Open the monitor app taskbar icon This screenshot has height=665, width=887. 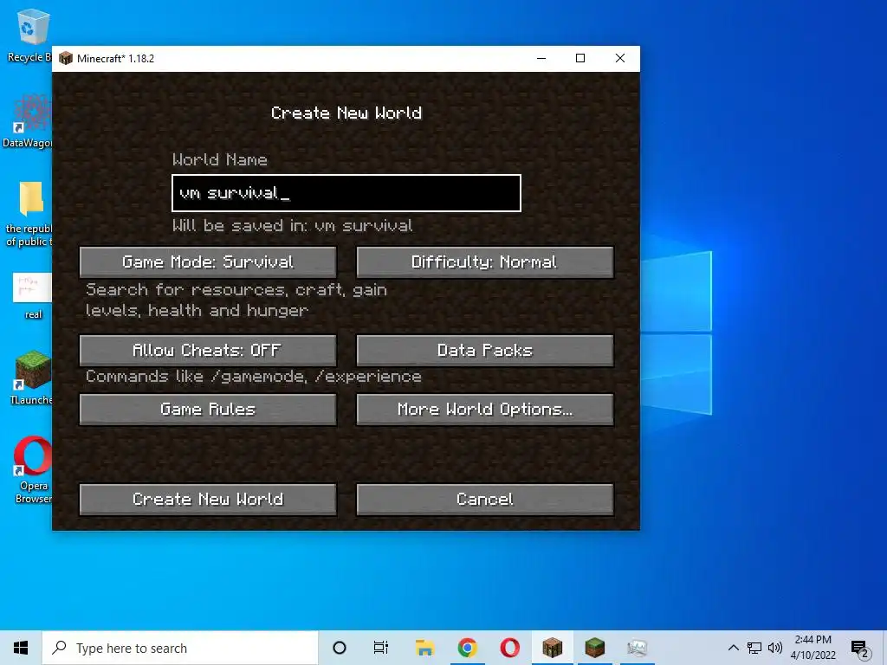pos(637,648)
